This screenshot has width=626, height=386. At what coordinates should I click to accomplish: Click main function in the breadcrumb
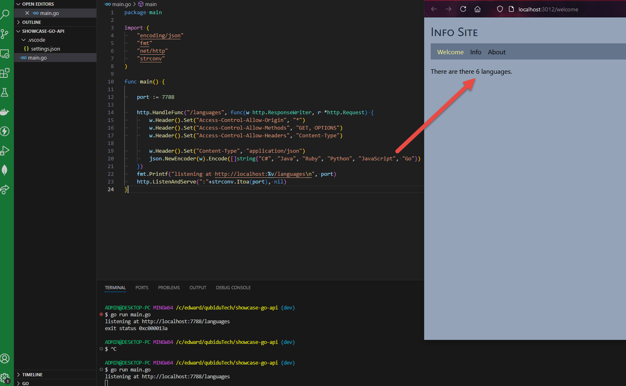[151, 4]
